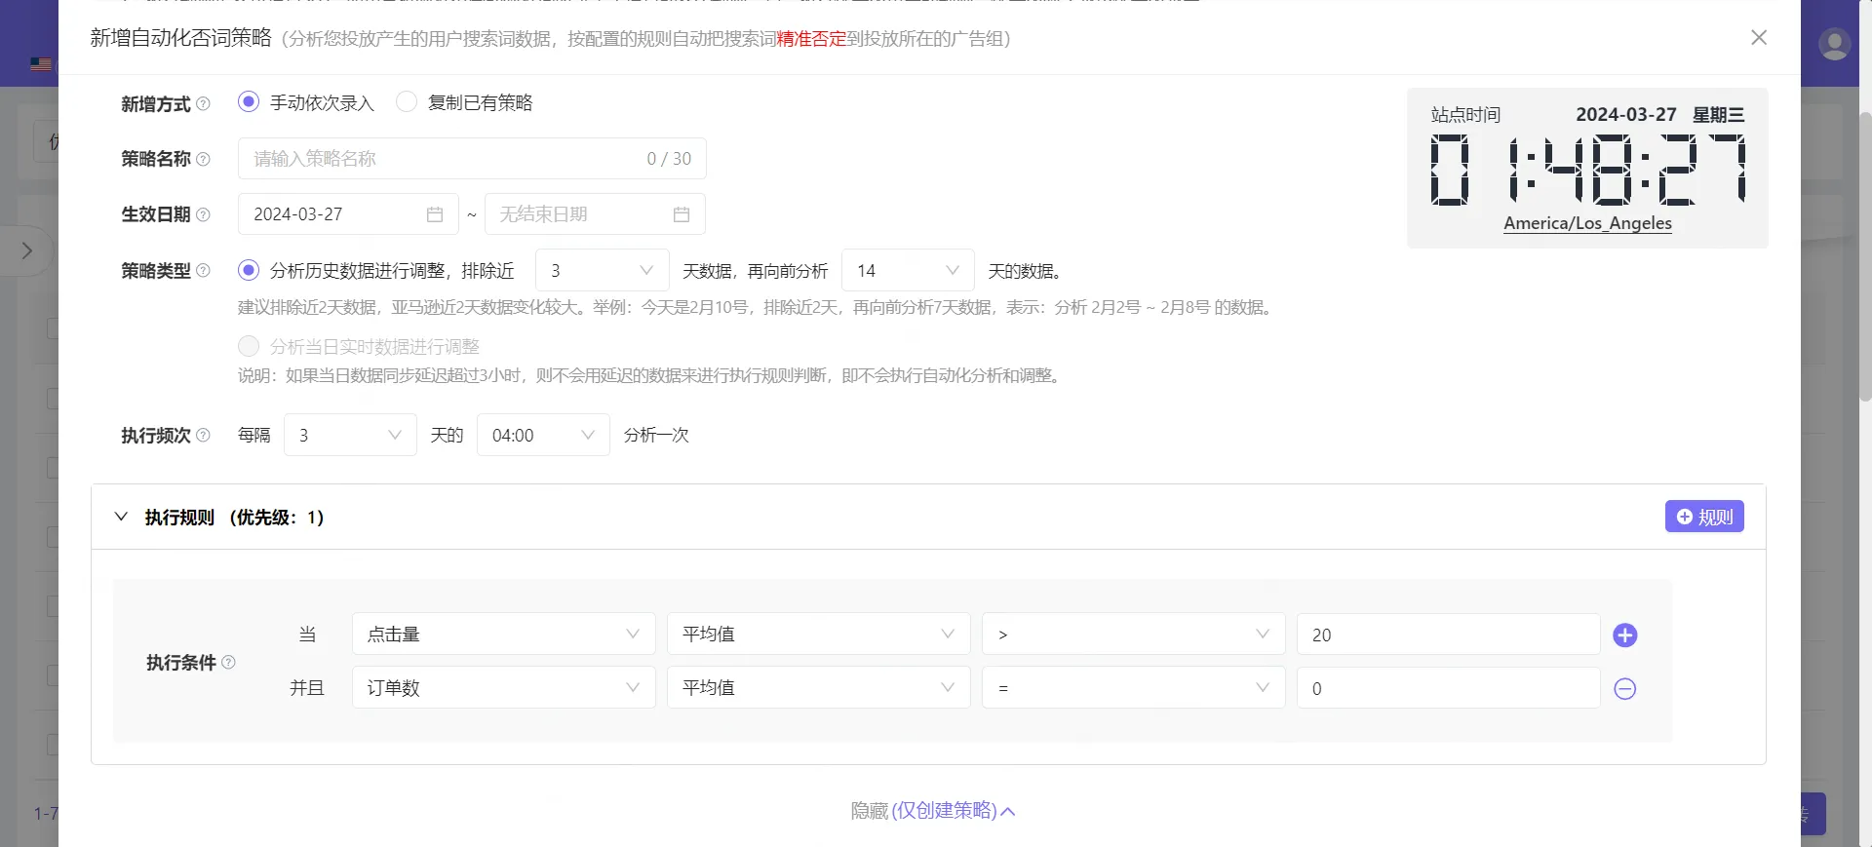Click the help icon beside 执行频次

point(203,436)
